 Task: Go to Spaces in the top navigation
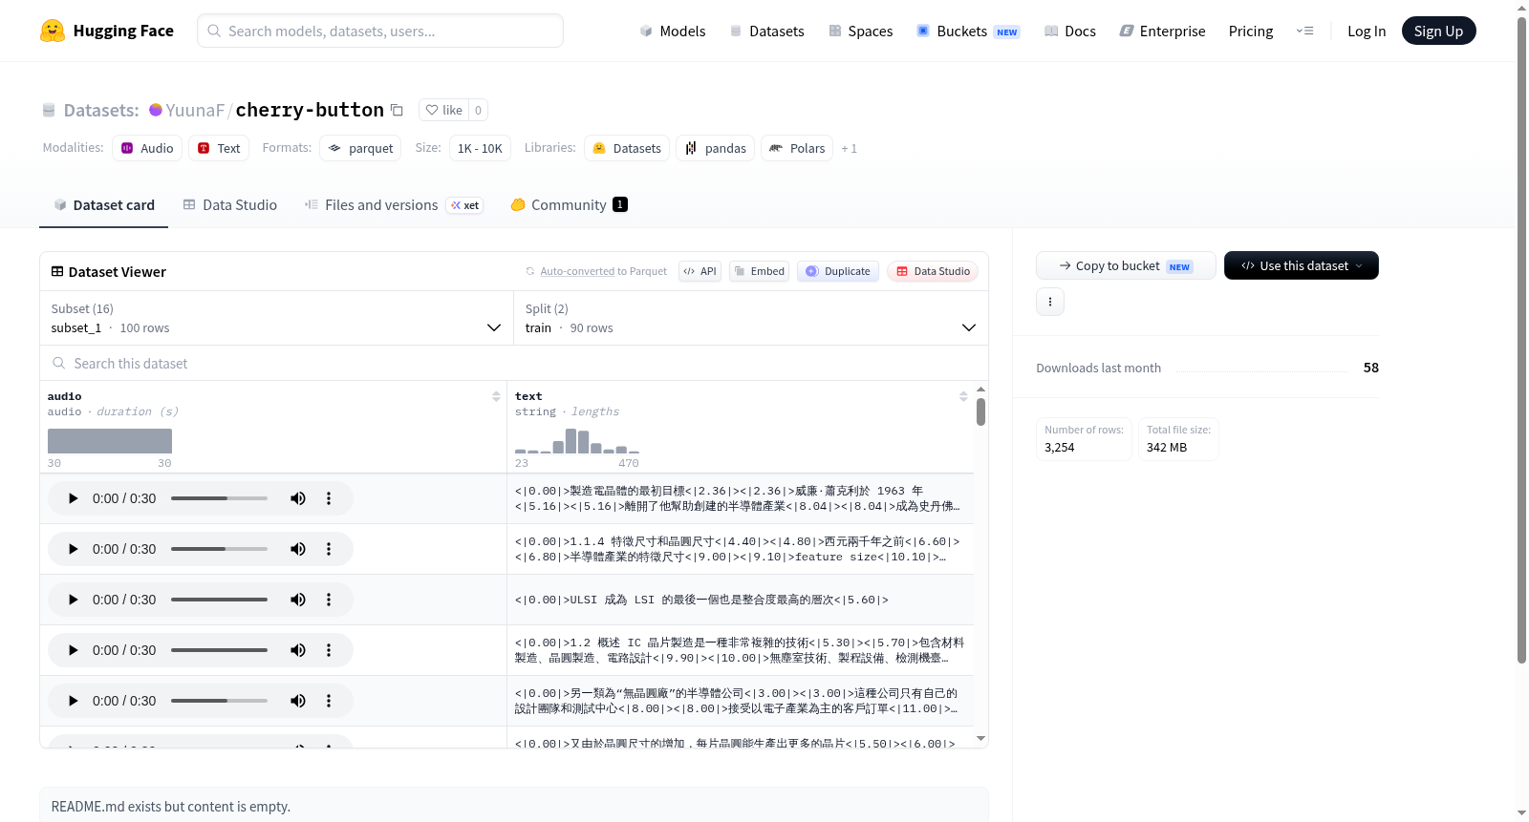861,31
